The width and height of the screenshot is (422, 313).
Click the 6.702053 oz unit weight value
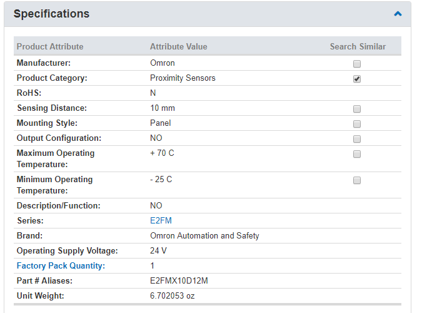point(173,295)
